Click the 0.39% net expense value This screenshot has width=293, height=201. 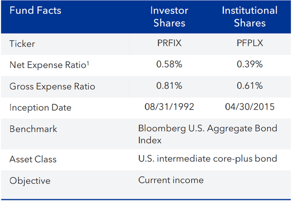point(250,65)
